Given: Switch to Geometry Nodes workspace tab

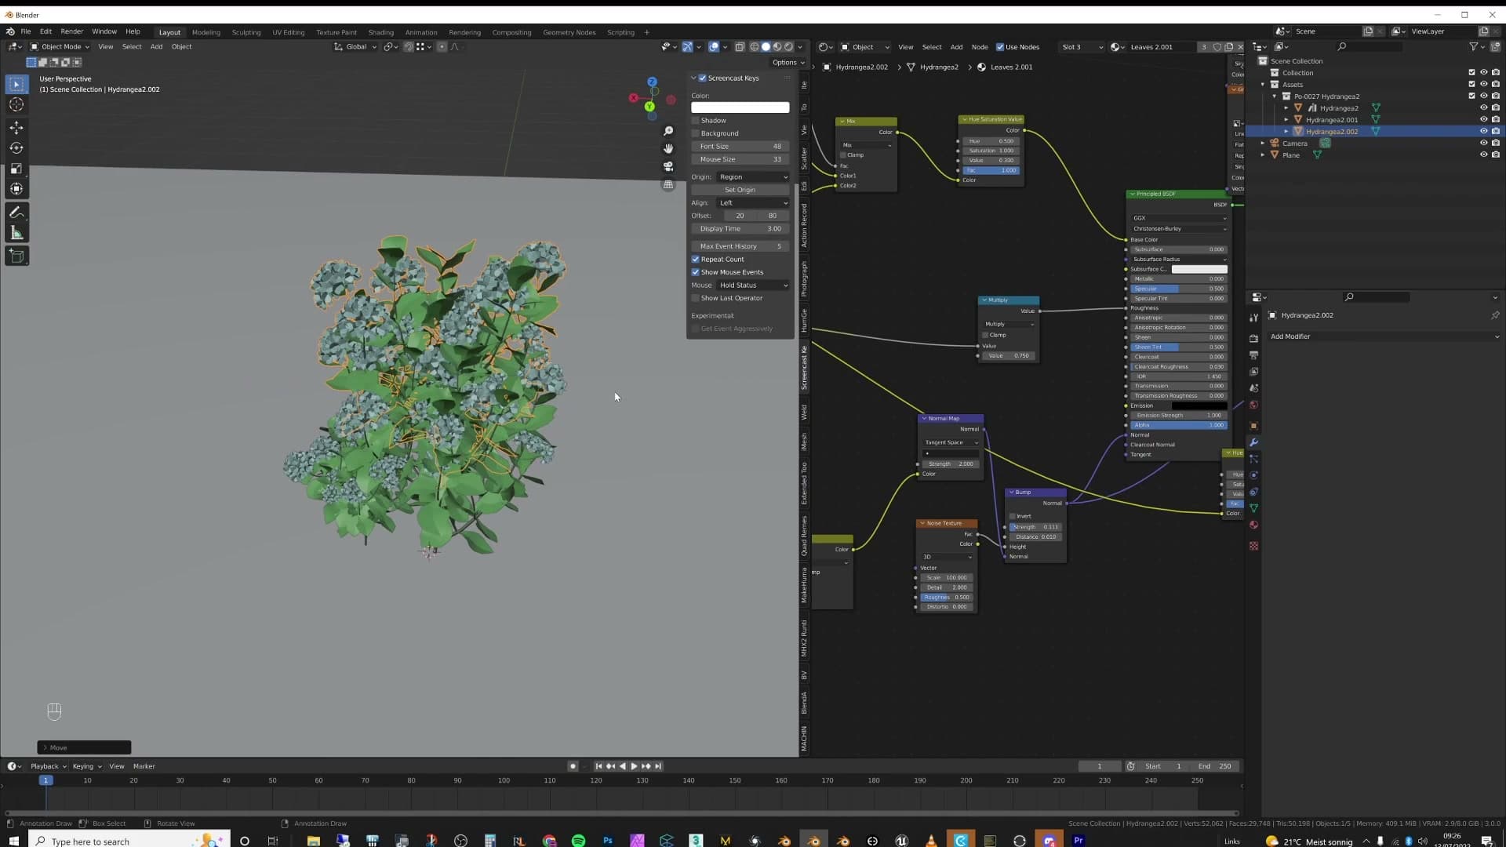Looking at the screenshot, I should click(x=569, y=32).
